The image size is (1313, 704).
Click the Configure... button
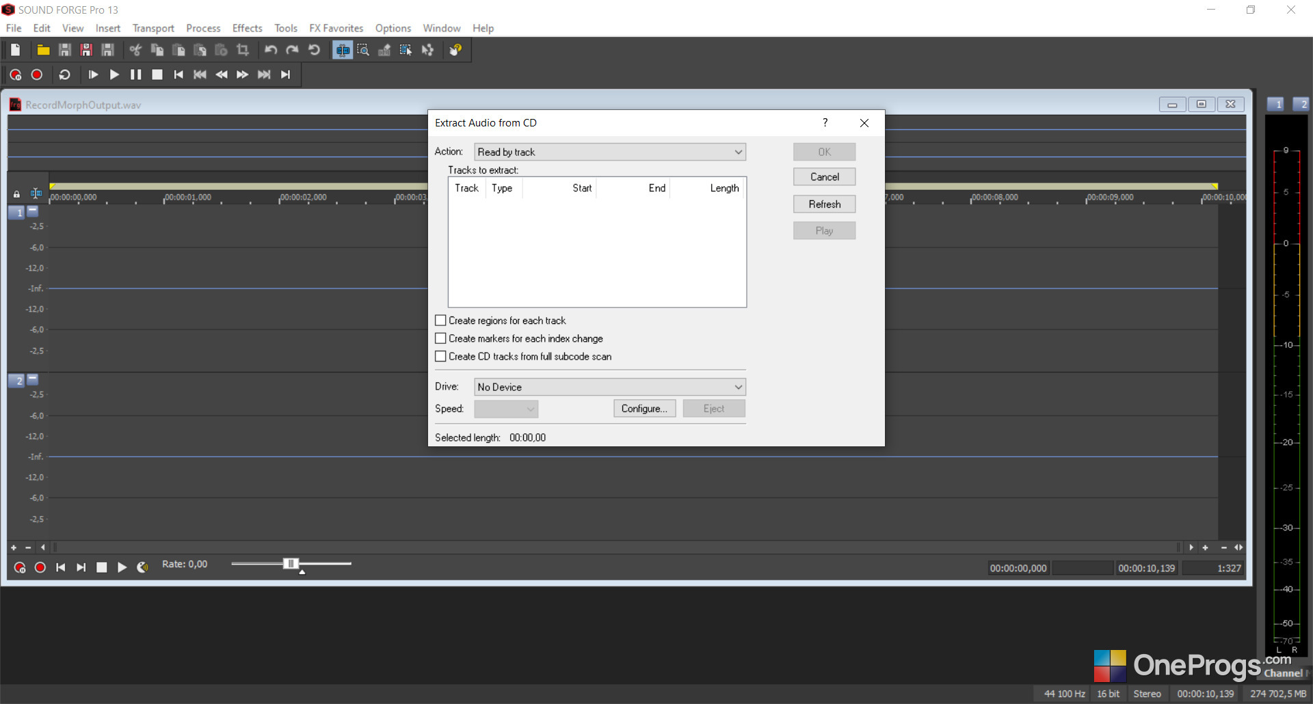point(644,409)
